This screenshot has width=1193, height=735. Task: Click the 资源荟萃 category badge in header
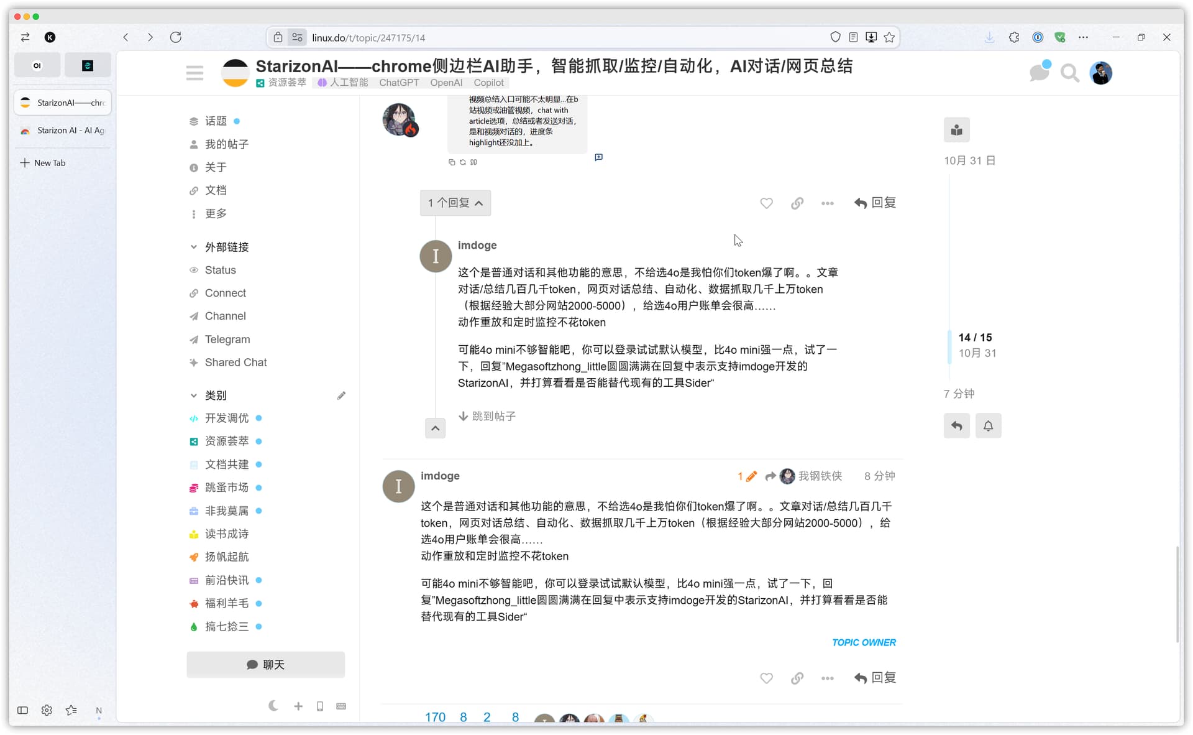[281, 83]
